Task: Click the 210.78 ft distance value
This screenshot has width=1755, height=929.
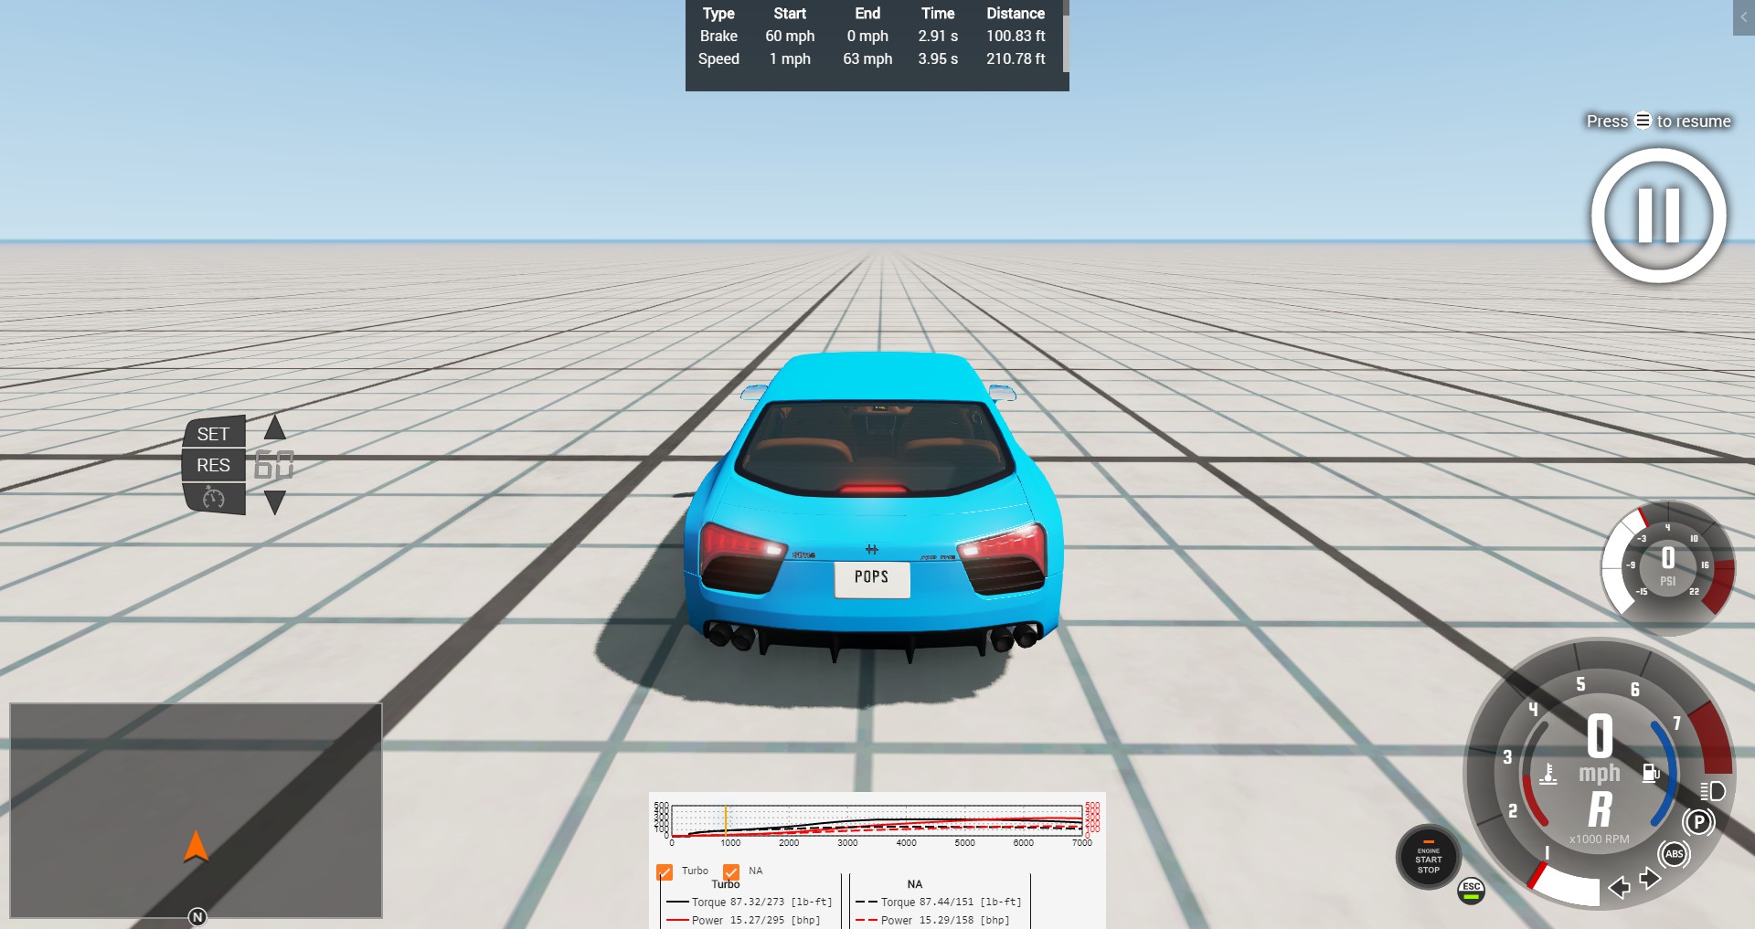Action: 1016,58
